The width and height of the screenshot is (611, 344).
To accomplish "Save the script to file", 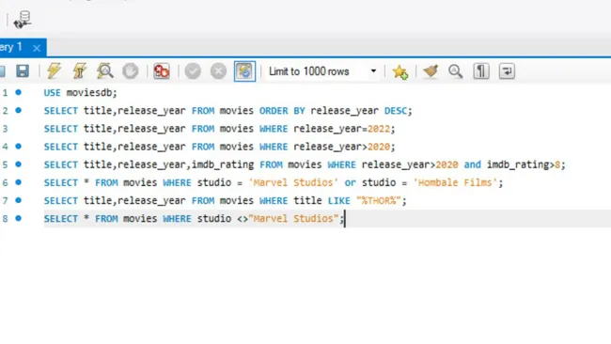I will [x=23, y=71].
